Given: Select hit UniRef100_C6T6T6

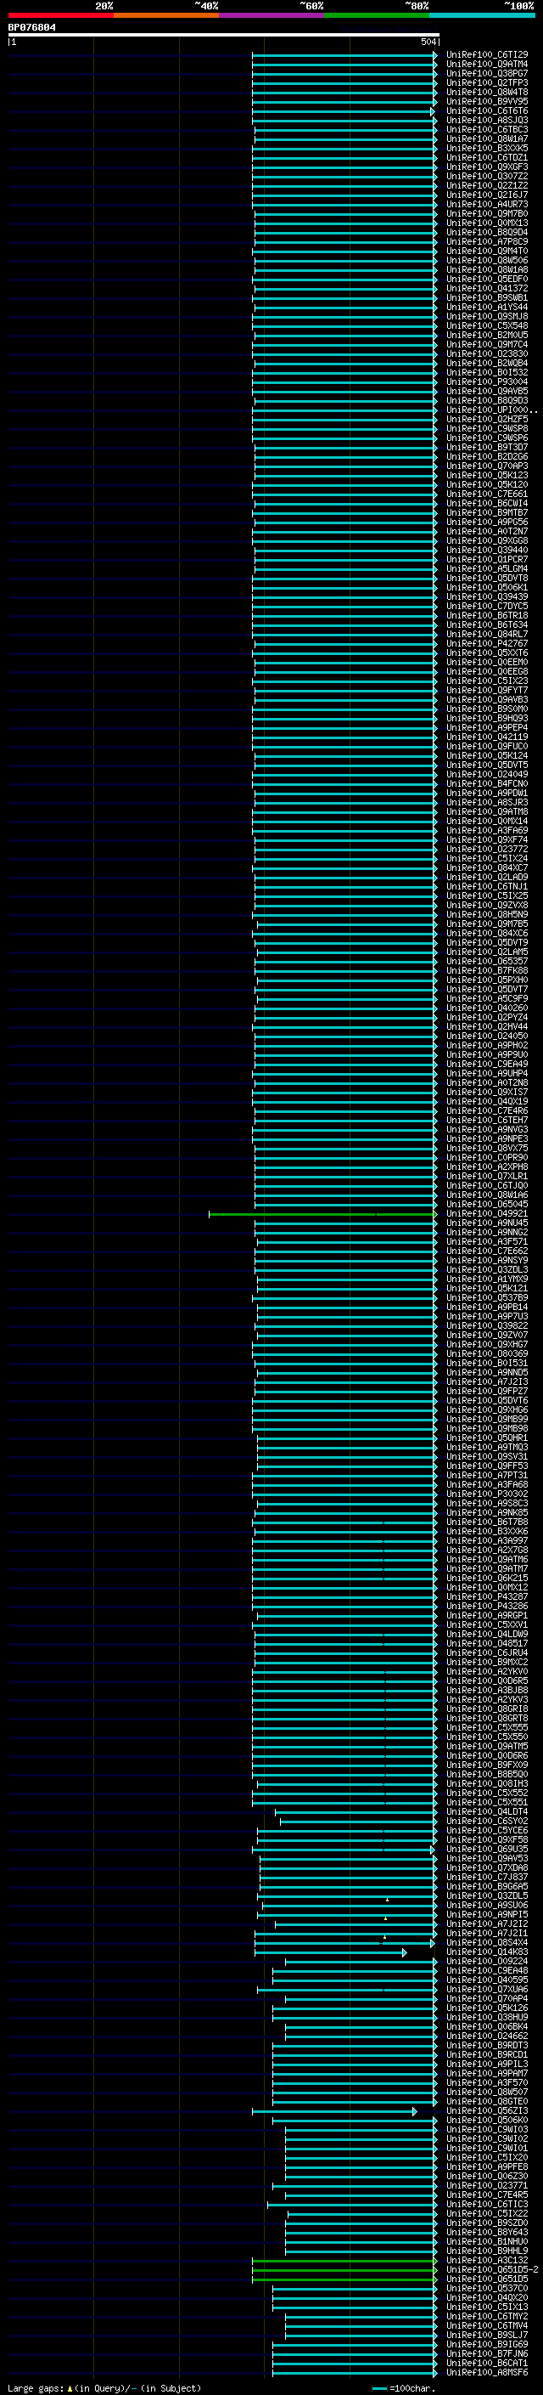Looking at the screenshot, I should click(487, 110).
